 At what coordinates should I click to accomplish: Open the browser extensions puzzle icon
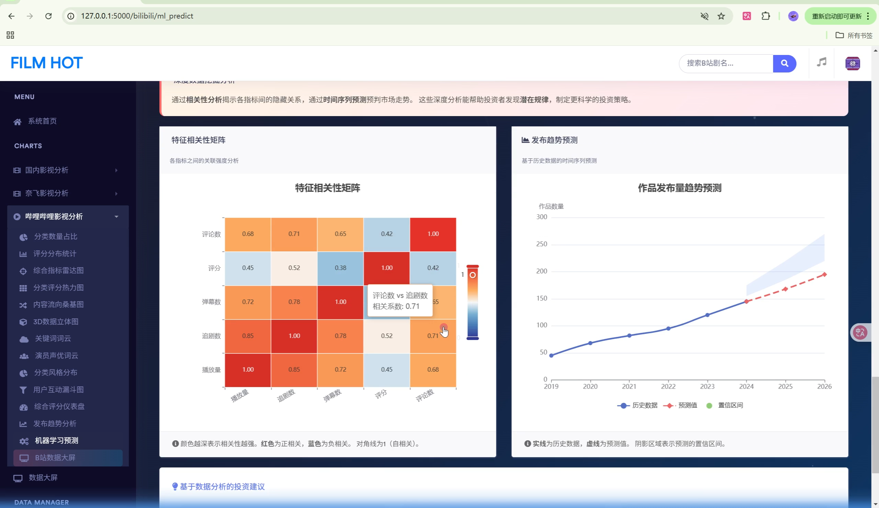[765, 16]
